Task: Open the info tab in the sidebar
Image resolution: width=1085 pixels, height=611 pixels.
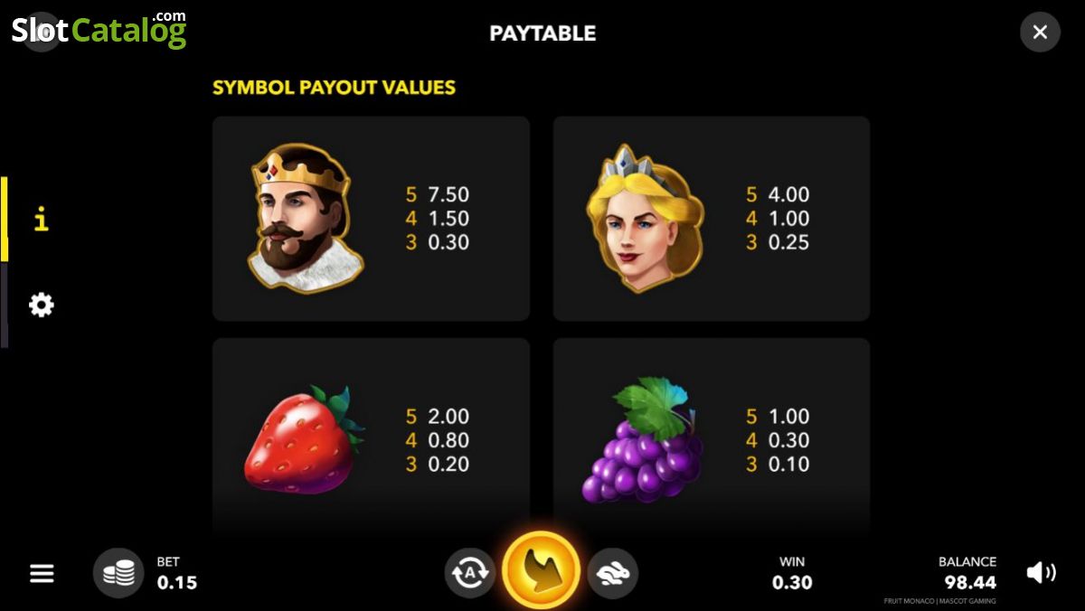Action: tap(41, 219)
